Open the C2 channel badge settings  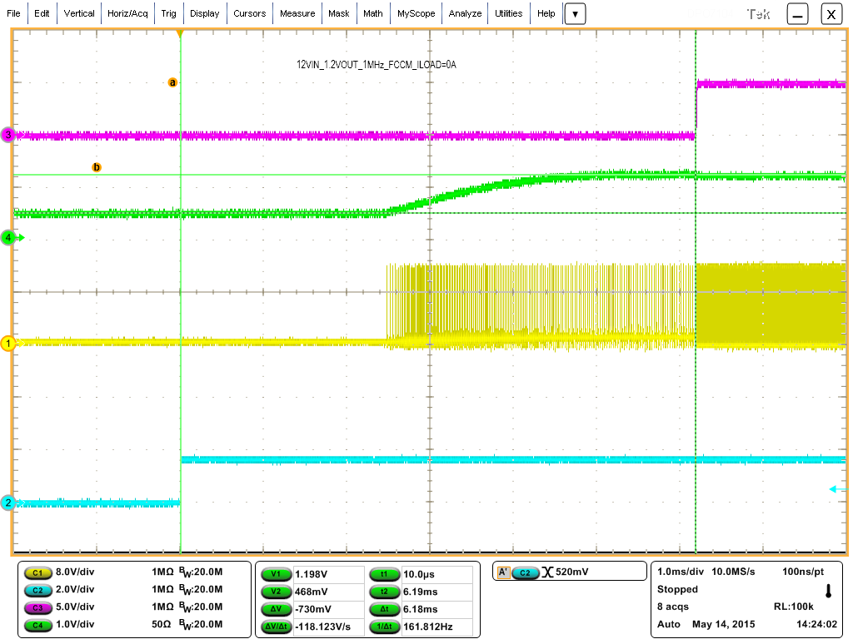coord(38,590)
